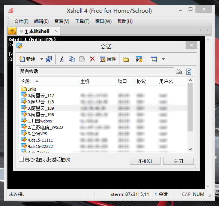
Task: Refresh the session list with the refresh icon
Action: pos(189,72)
